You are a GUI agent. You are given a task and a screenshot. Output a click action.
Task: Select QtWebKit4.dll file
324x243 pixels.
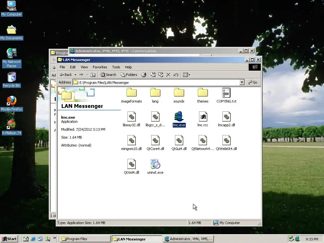coord(227,143)
